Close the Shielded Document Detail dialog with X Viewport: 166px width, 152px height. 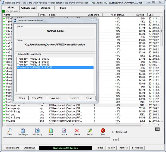click(92, 20)
